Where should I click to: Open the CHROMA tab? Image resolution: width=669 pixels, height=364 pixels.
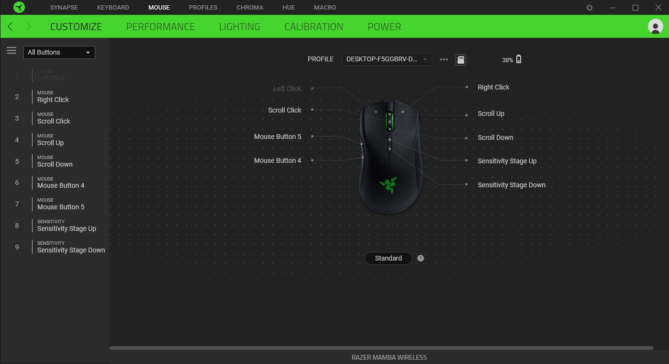tap(250, 8)
